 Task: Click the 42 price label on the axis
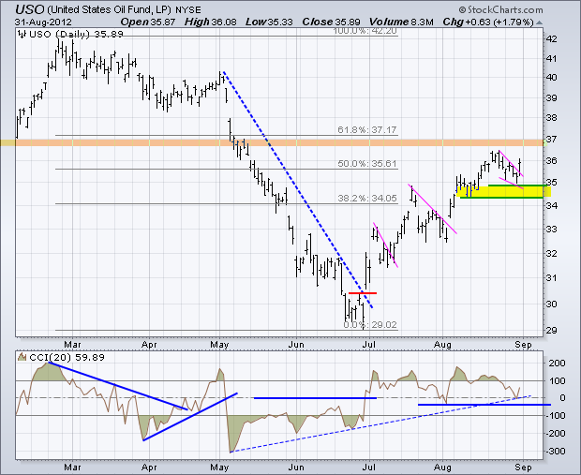tap(551, 38)
